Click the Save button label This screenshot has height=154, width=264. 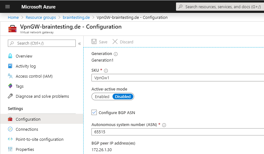coord(103,42)
